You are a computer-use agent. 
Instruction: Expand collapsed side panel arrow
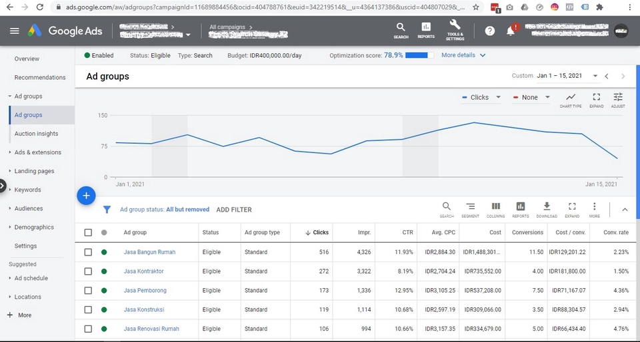3,186
